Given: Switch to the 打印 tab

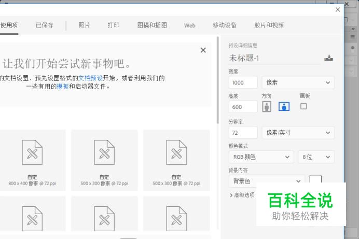Looking at the screenshot, I should 114,25.
